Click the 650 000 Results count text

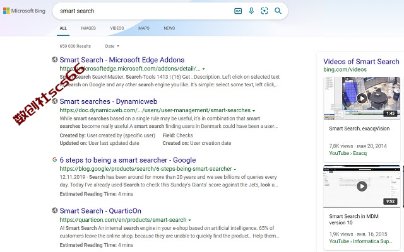75,46
